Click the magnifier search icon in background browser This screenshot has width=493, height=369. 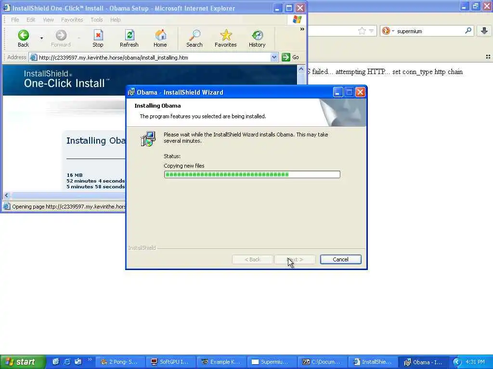click(468, 31)
